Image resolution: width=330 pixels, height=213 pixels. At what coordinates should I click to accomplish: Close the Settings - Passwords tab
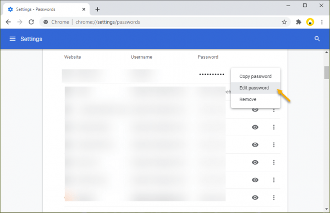click(84, 9)
